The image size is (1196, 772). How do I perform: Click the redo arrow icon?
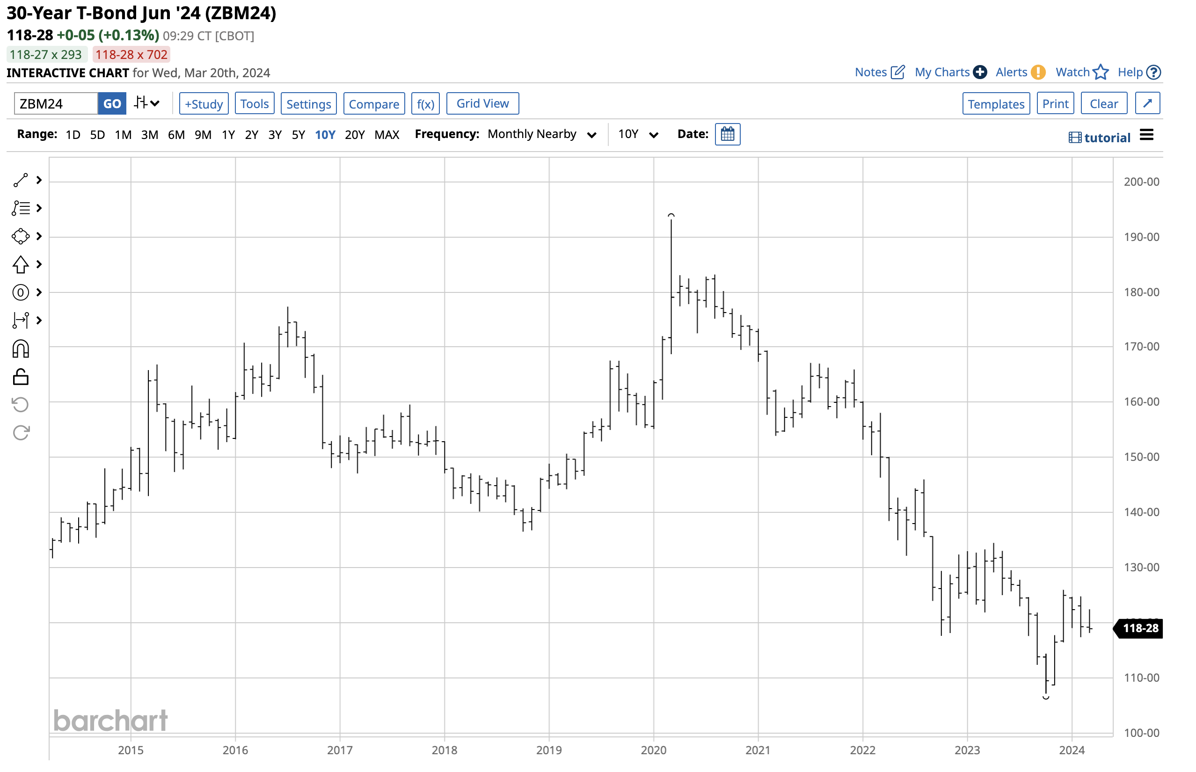point(21,433)
